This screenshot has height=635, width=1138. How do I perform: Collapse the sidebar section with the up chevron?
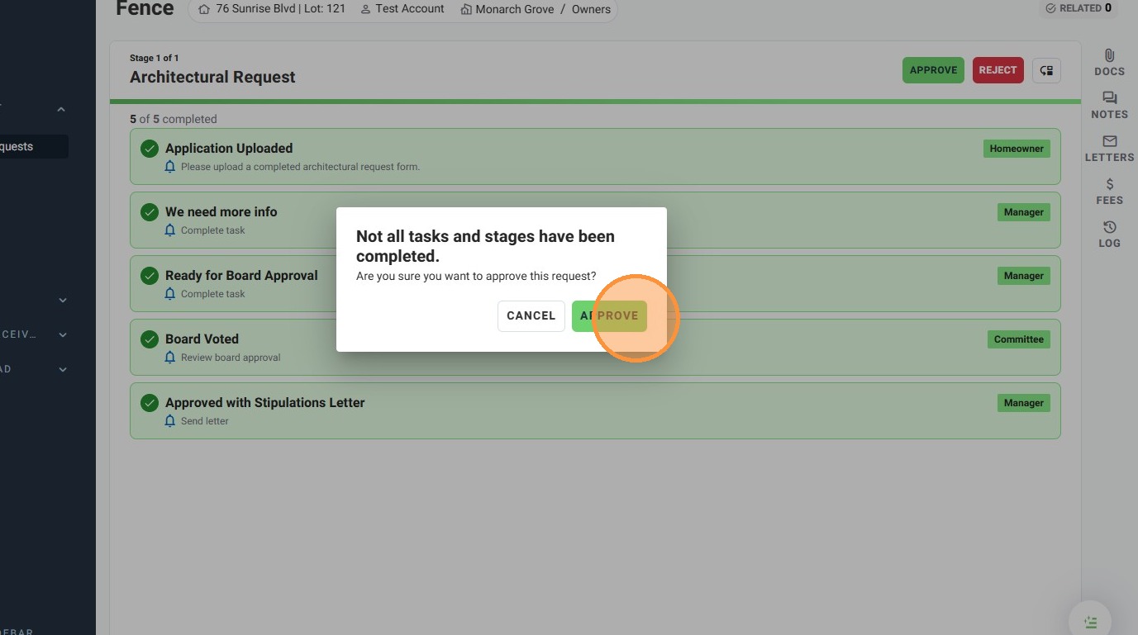click(x=61, y=110)
